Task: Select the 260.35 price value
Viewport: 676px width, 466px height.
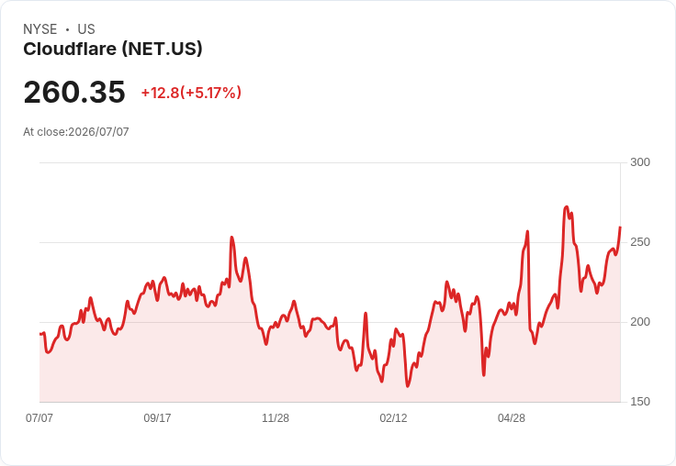Action: tap(74, 92)
